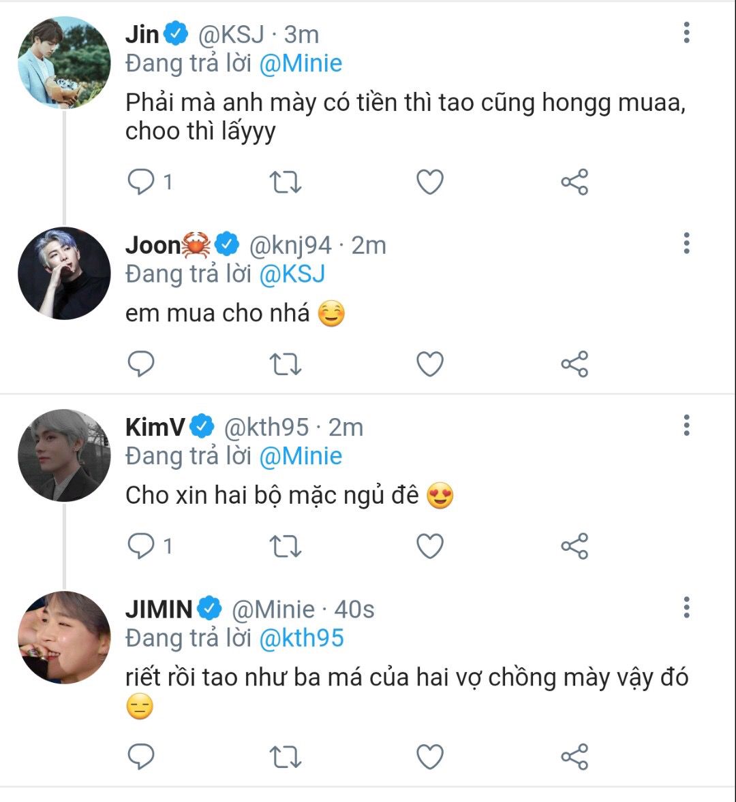
Task: Like KimV's tweet
Action: [430, 546]
